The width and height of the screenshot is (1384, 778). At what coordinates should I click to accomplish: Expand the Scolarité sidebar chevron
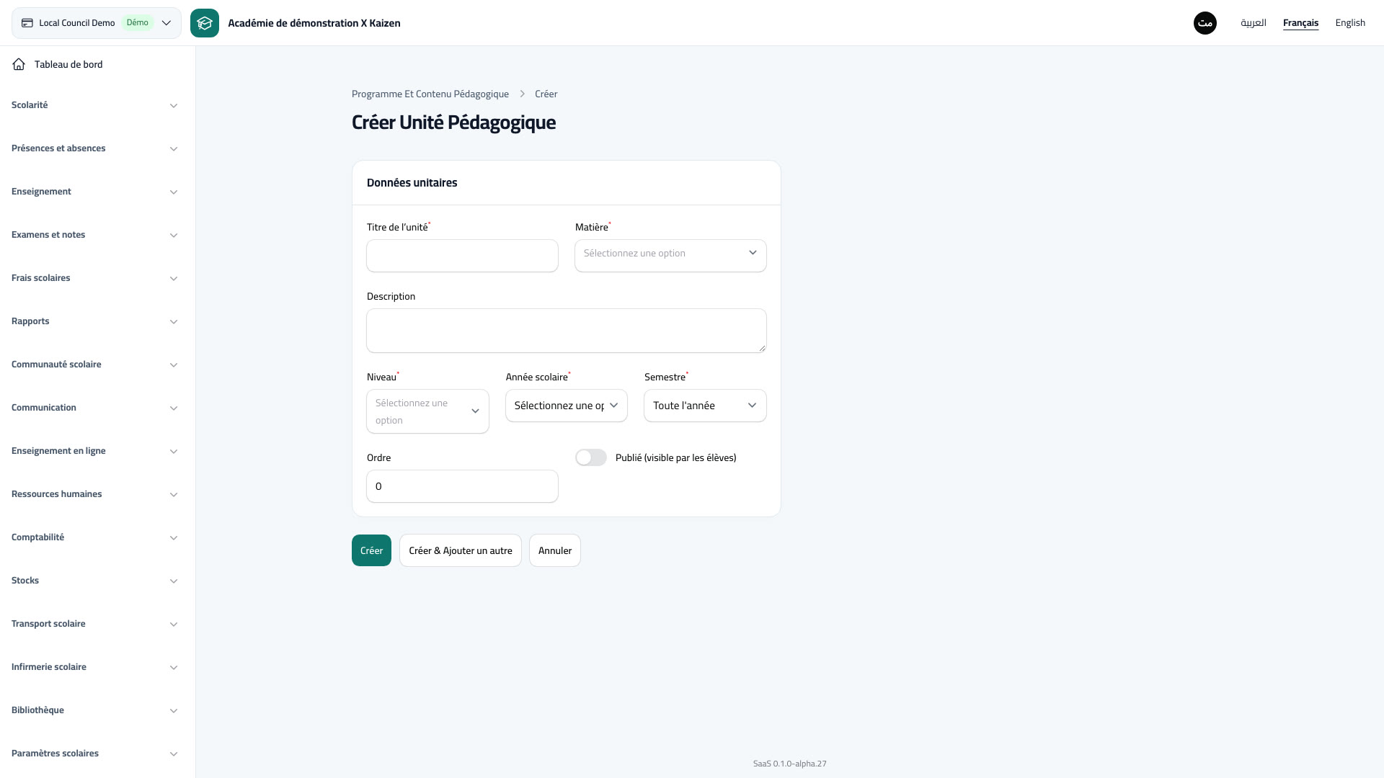tap(174, 106)
